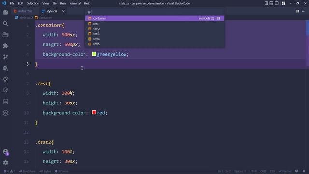Image resolution: width=309 pixels, height=174 pixels.
Task: Open the database icon in activity bar
Action: click(5, 101)
